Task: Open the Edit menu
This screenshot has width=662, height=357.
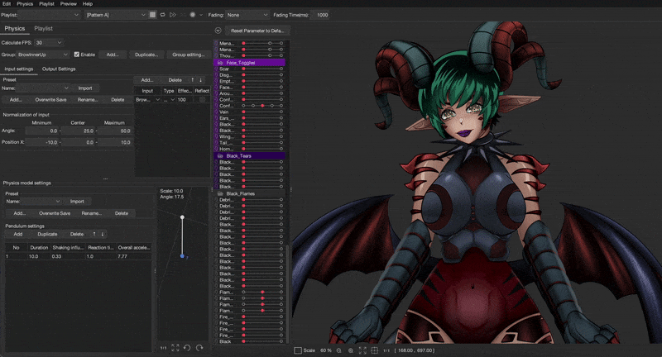Action: click(7, 4)
